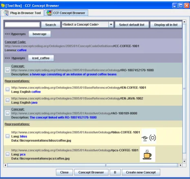190x179 pixels.
Task: Click the Data file path for pcs coffee.jpg
Action: (x=40, y=159)
